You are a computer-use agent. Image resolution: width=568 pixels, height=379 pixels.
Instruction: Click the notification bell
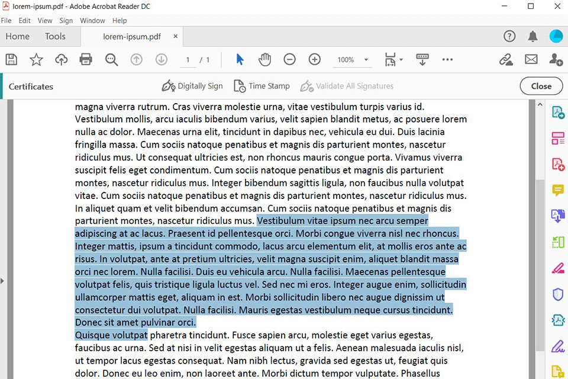[532, 36]
